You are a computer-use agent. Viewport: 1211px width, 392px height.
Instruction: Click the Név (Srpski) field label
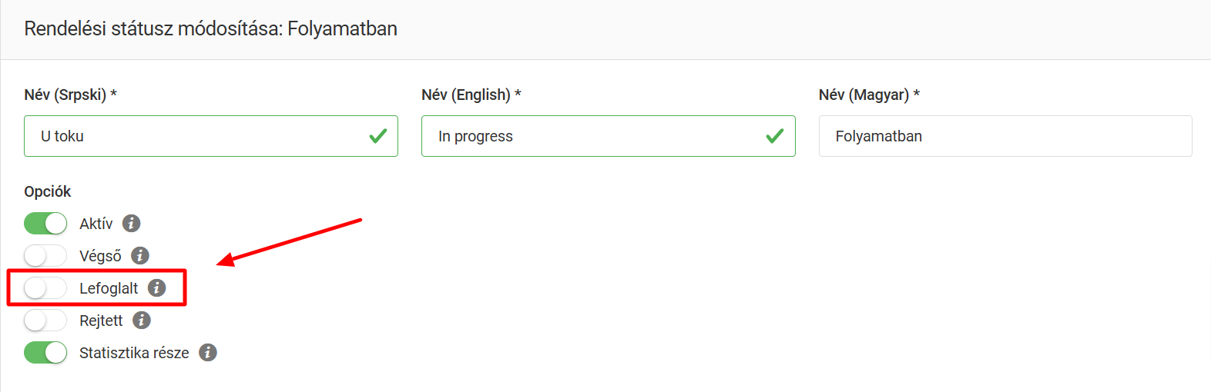70,95
